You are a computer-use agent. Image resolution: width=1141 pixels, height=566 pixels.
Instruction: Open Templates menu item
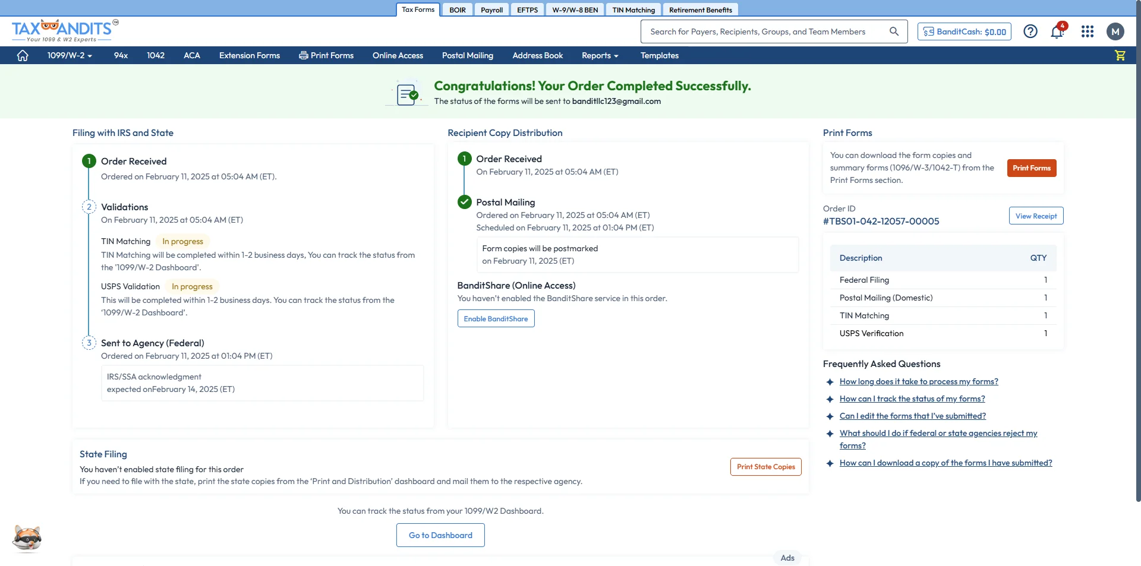(660, 55)
